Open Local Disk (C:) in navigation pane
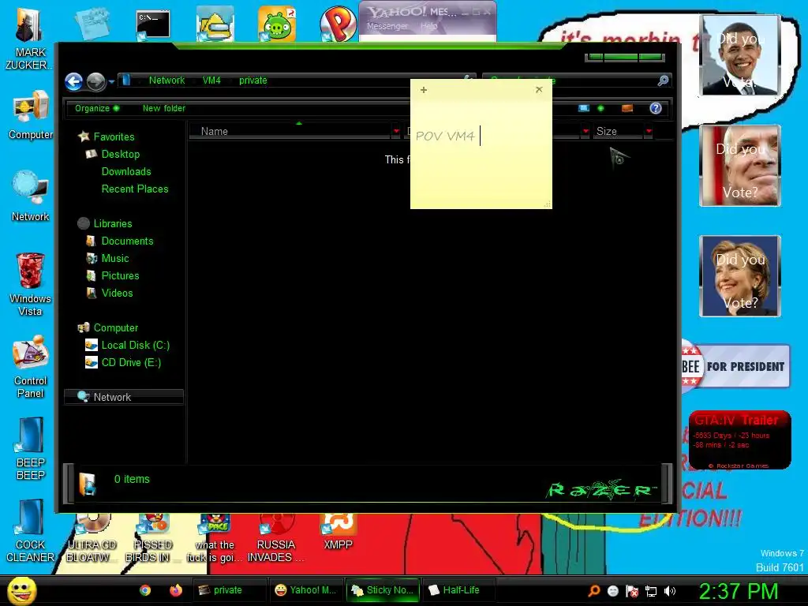The height and width of the screenshot is (606, 808). click(x=135, y=346)
